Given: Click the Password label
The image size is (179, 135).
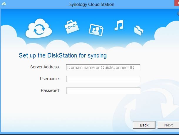Looking at the screenshot, I should pos(50,90).
